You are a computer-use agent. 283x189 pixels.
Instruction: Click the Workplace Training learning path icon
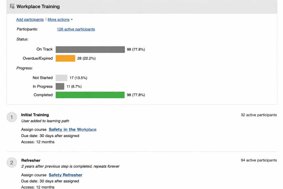pos(12,6)
